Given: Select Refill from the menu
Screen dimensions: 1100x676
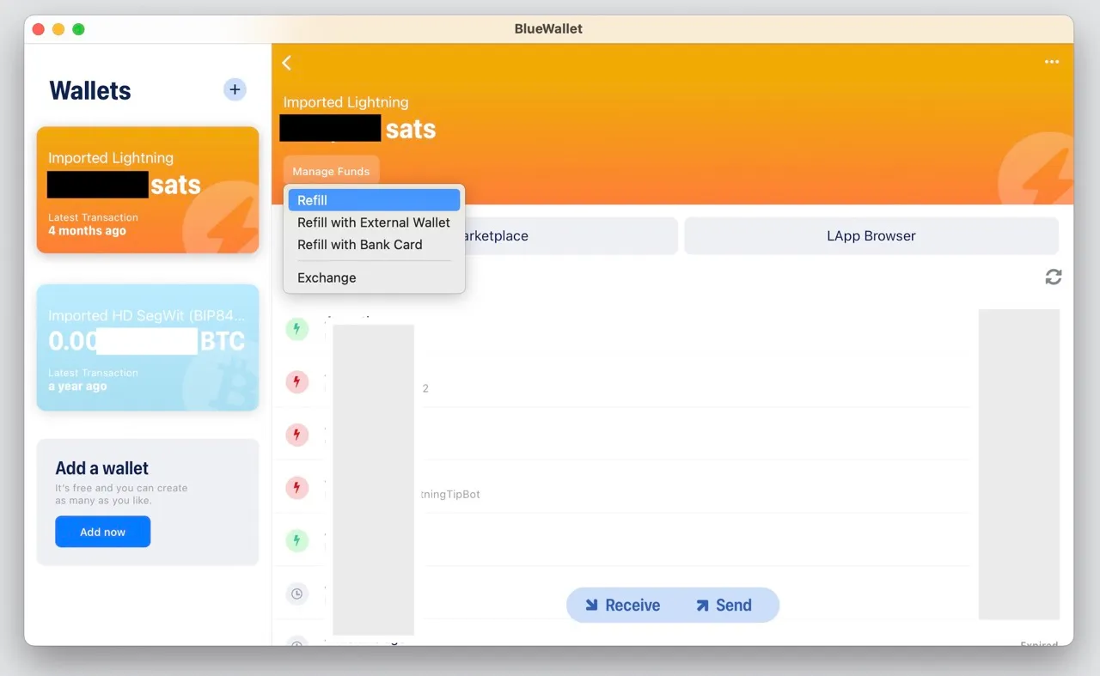Looking at the screenshot, I should [x=374, y=200].
